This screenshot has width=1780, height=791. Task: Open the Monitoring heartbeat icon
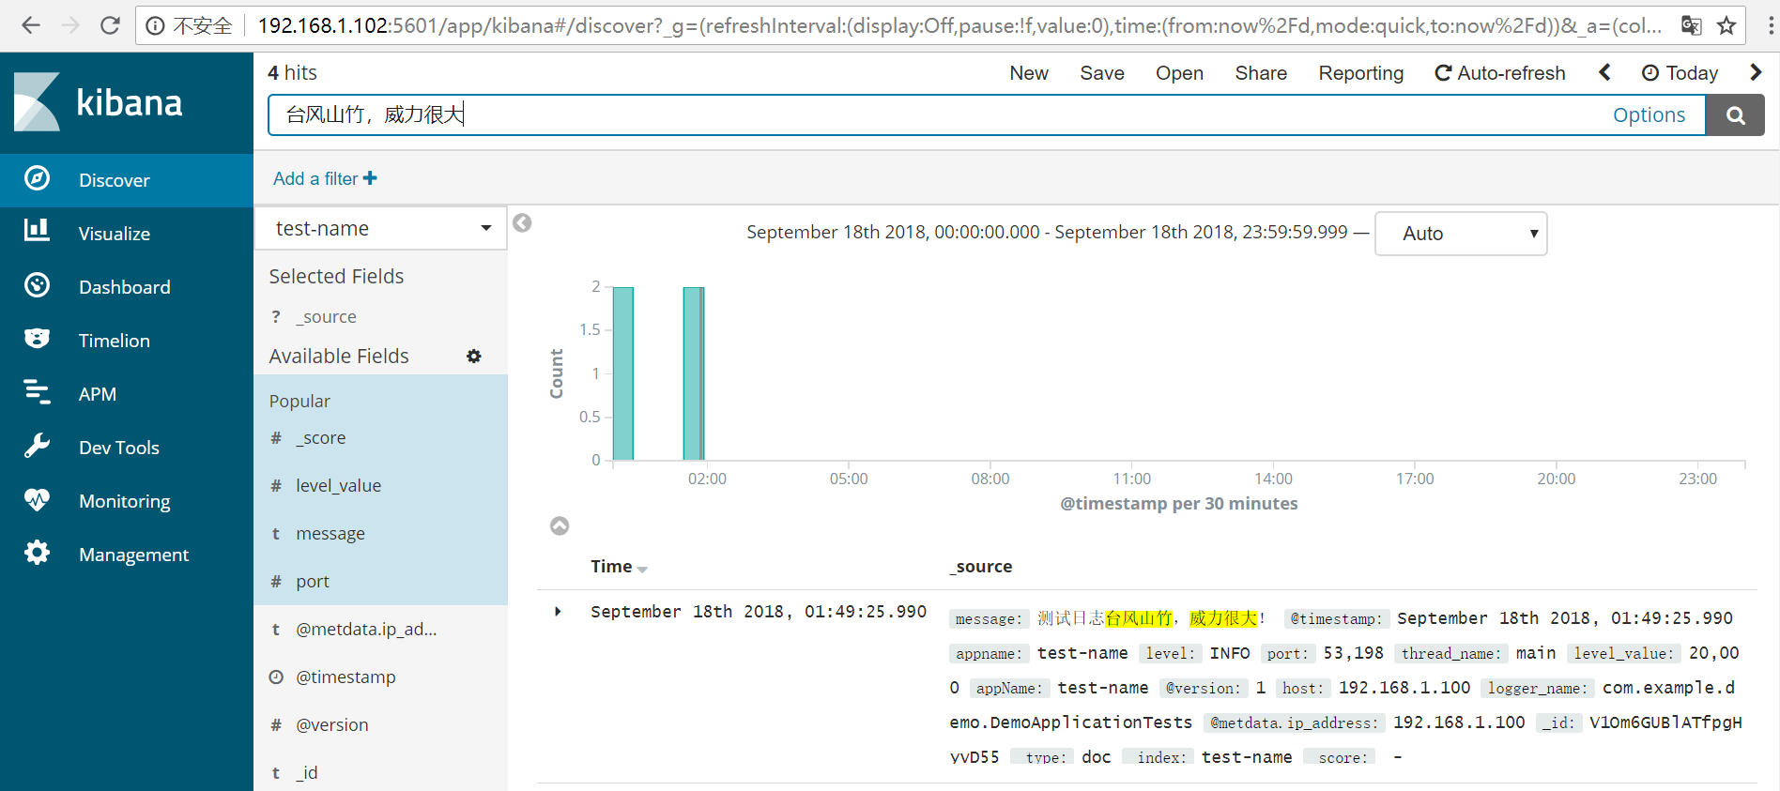tap(37, 499)
